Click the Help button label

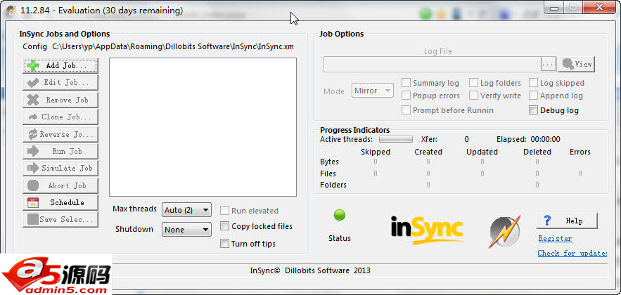(574, 221)
